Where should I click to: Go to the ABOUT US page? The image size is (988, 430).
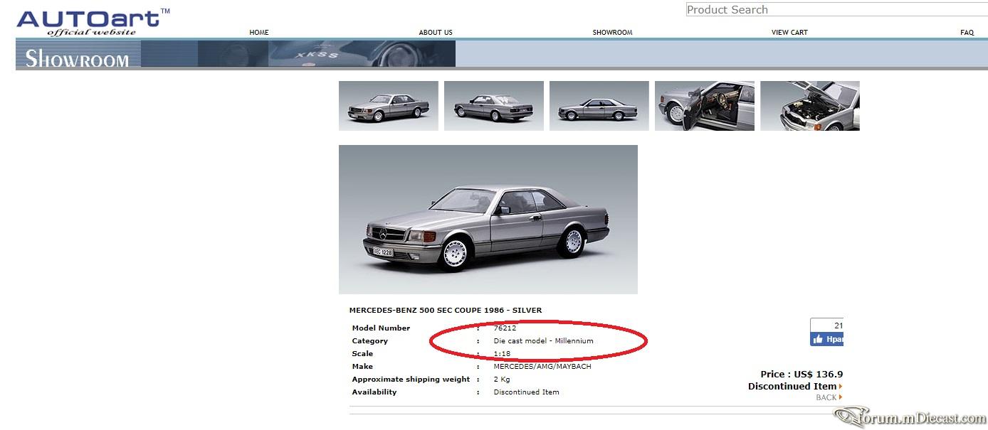[x=436, y=33]
